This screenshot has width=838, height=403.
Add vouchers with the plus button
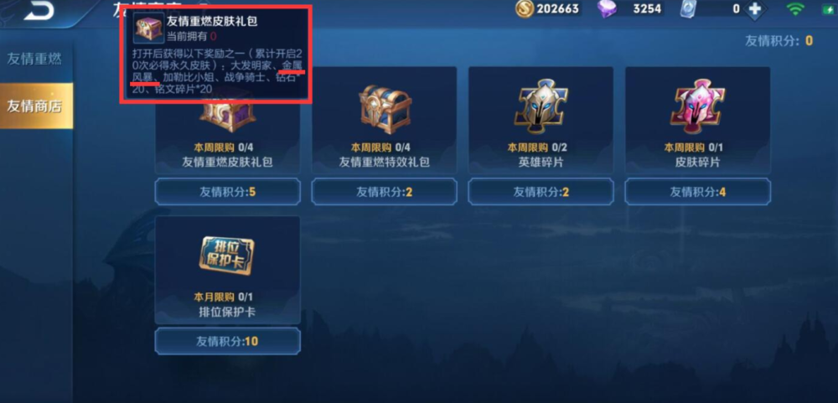pyautogui.click(x=756, y=9)
